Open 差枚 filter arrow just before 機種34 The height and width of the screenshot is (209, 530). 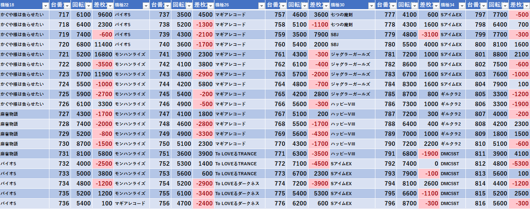(436, 5)
